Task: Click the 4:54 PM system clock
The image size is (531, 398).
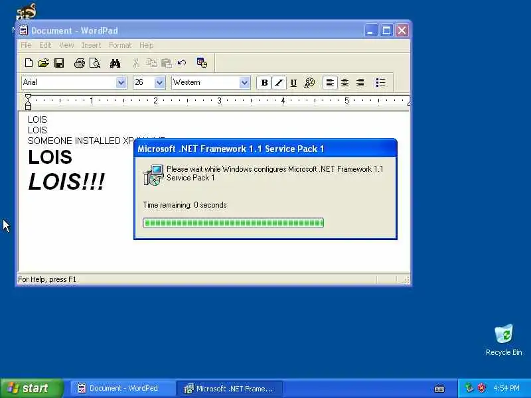Action: (x=506, y=388)
